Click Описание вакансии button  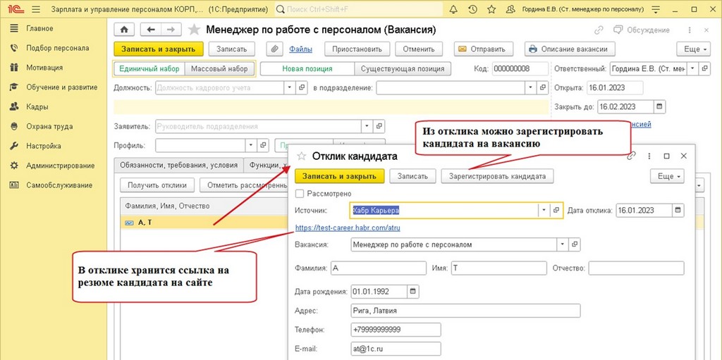[570, 49]
